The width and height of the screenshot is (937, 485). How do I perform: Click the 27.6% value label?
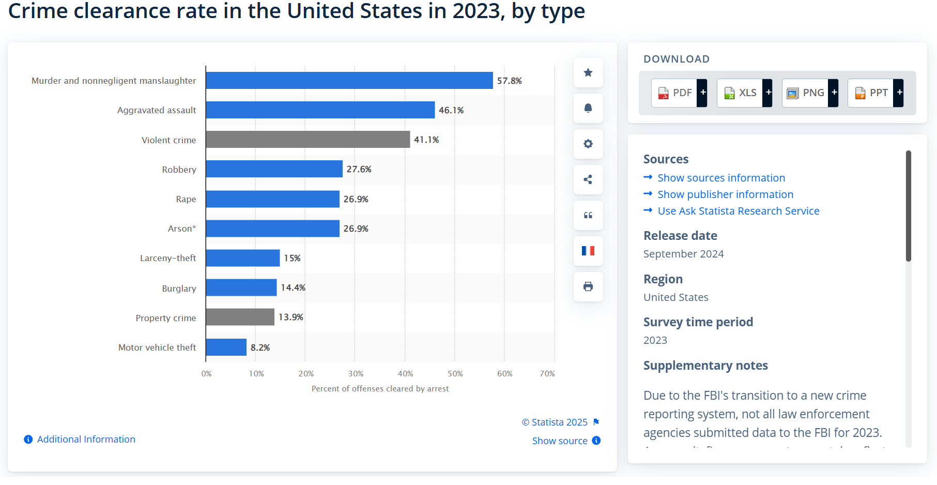tap(359, 169)
